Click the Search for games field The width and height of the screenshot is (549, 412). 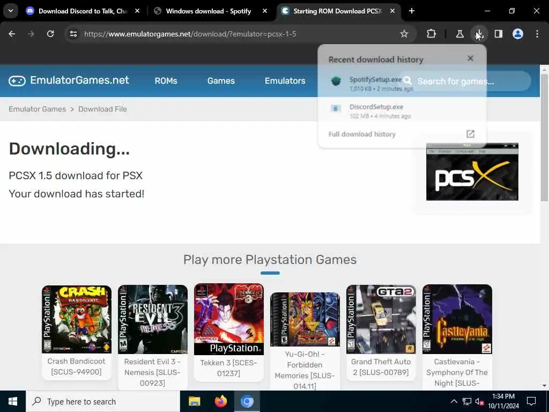click(x=466, y=82)
